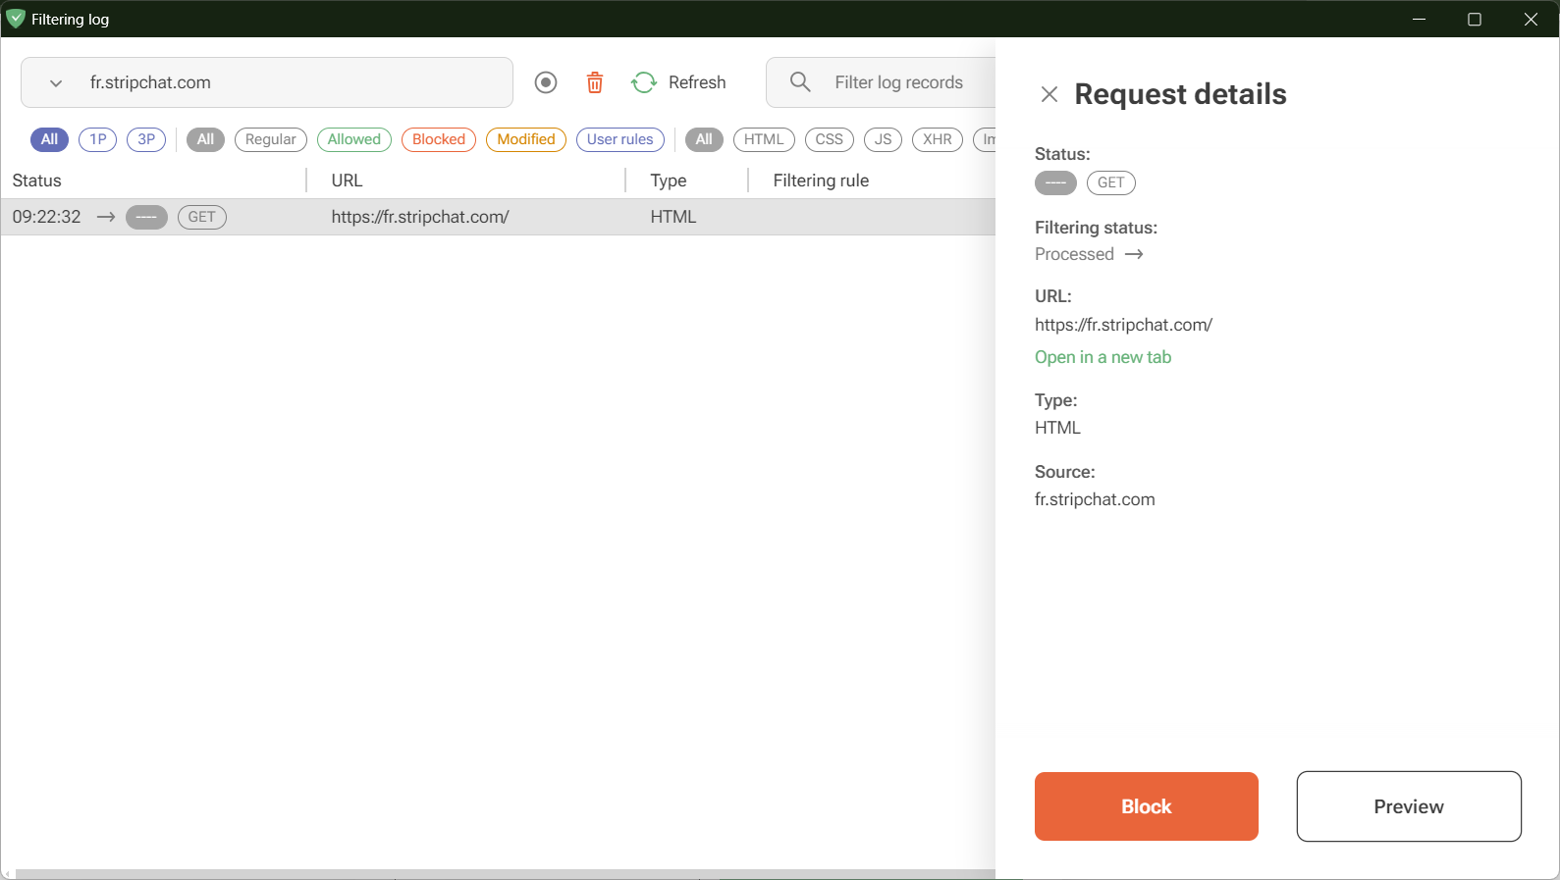Click the arrow icon beside Processed
The image size is (1560, 880).
[1134, 254]
